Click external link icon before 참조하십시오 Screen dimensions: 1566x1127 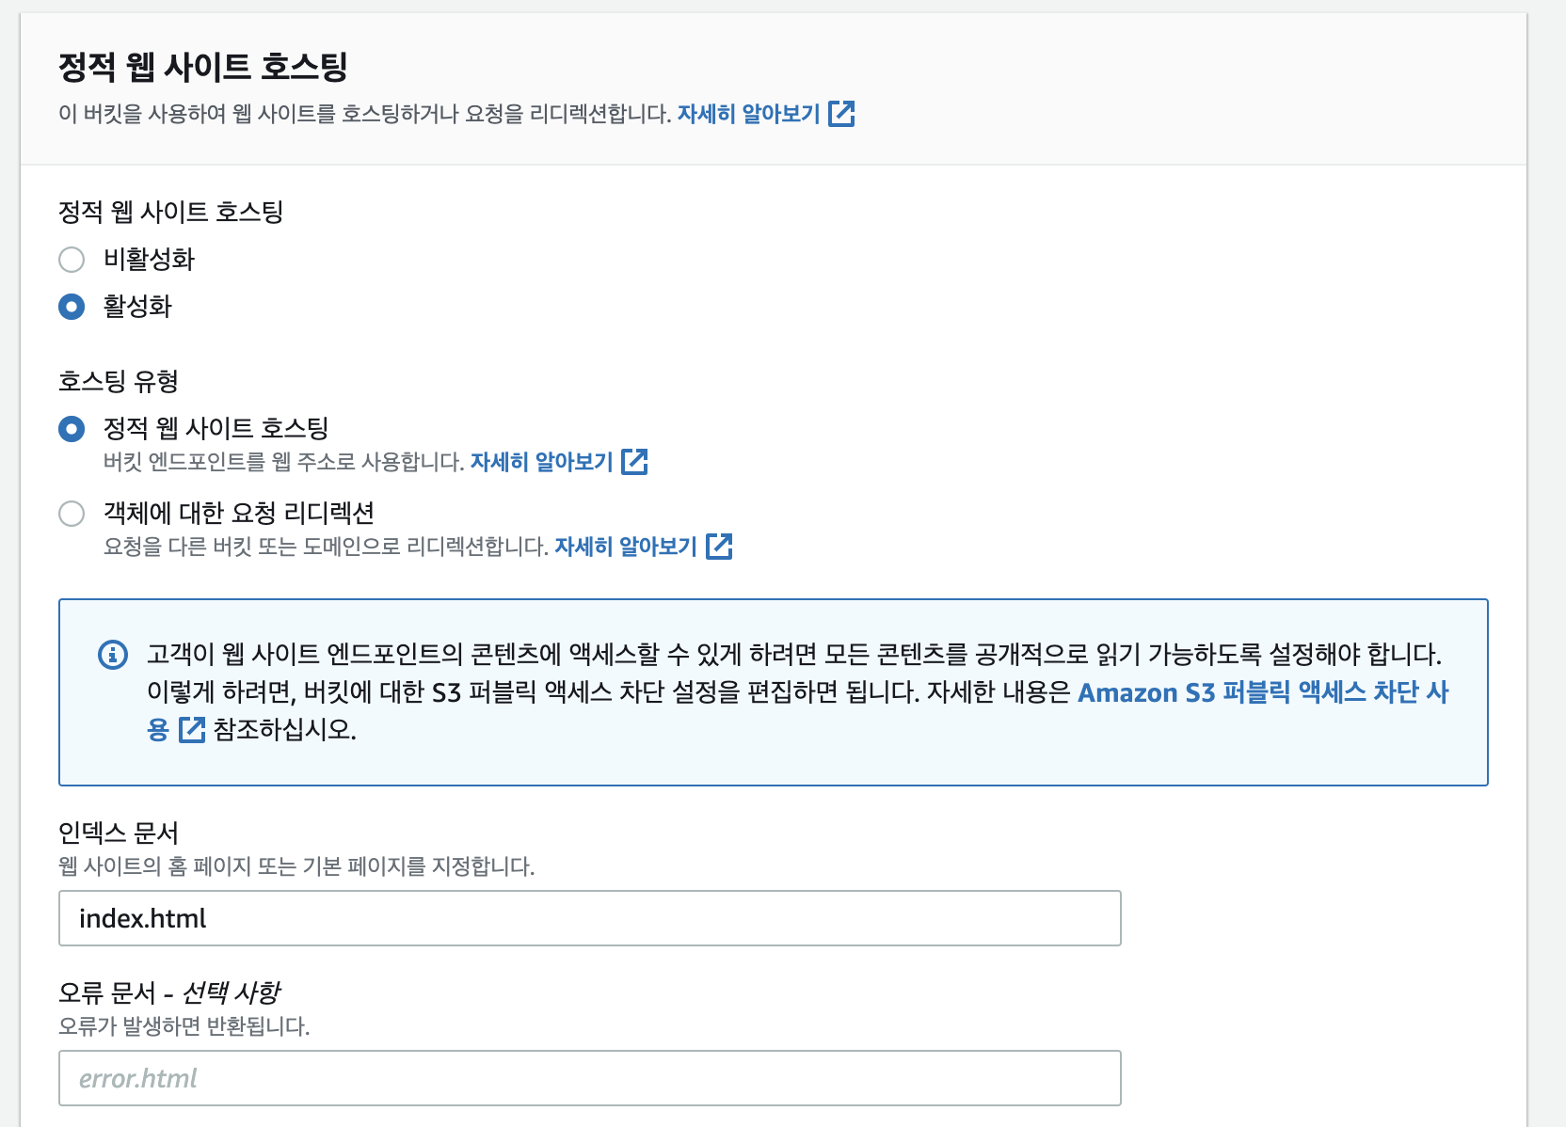[x=192, y=730]
